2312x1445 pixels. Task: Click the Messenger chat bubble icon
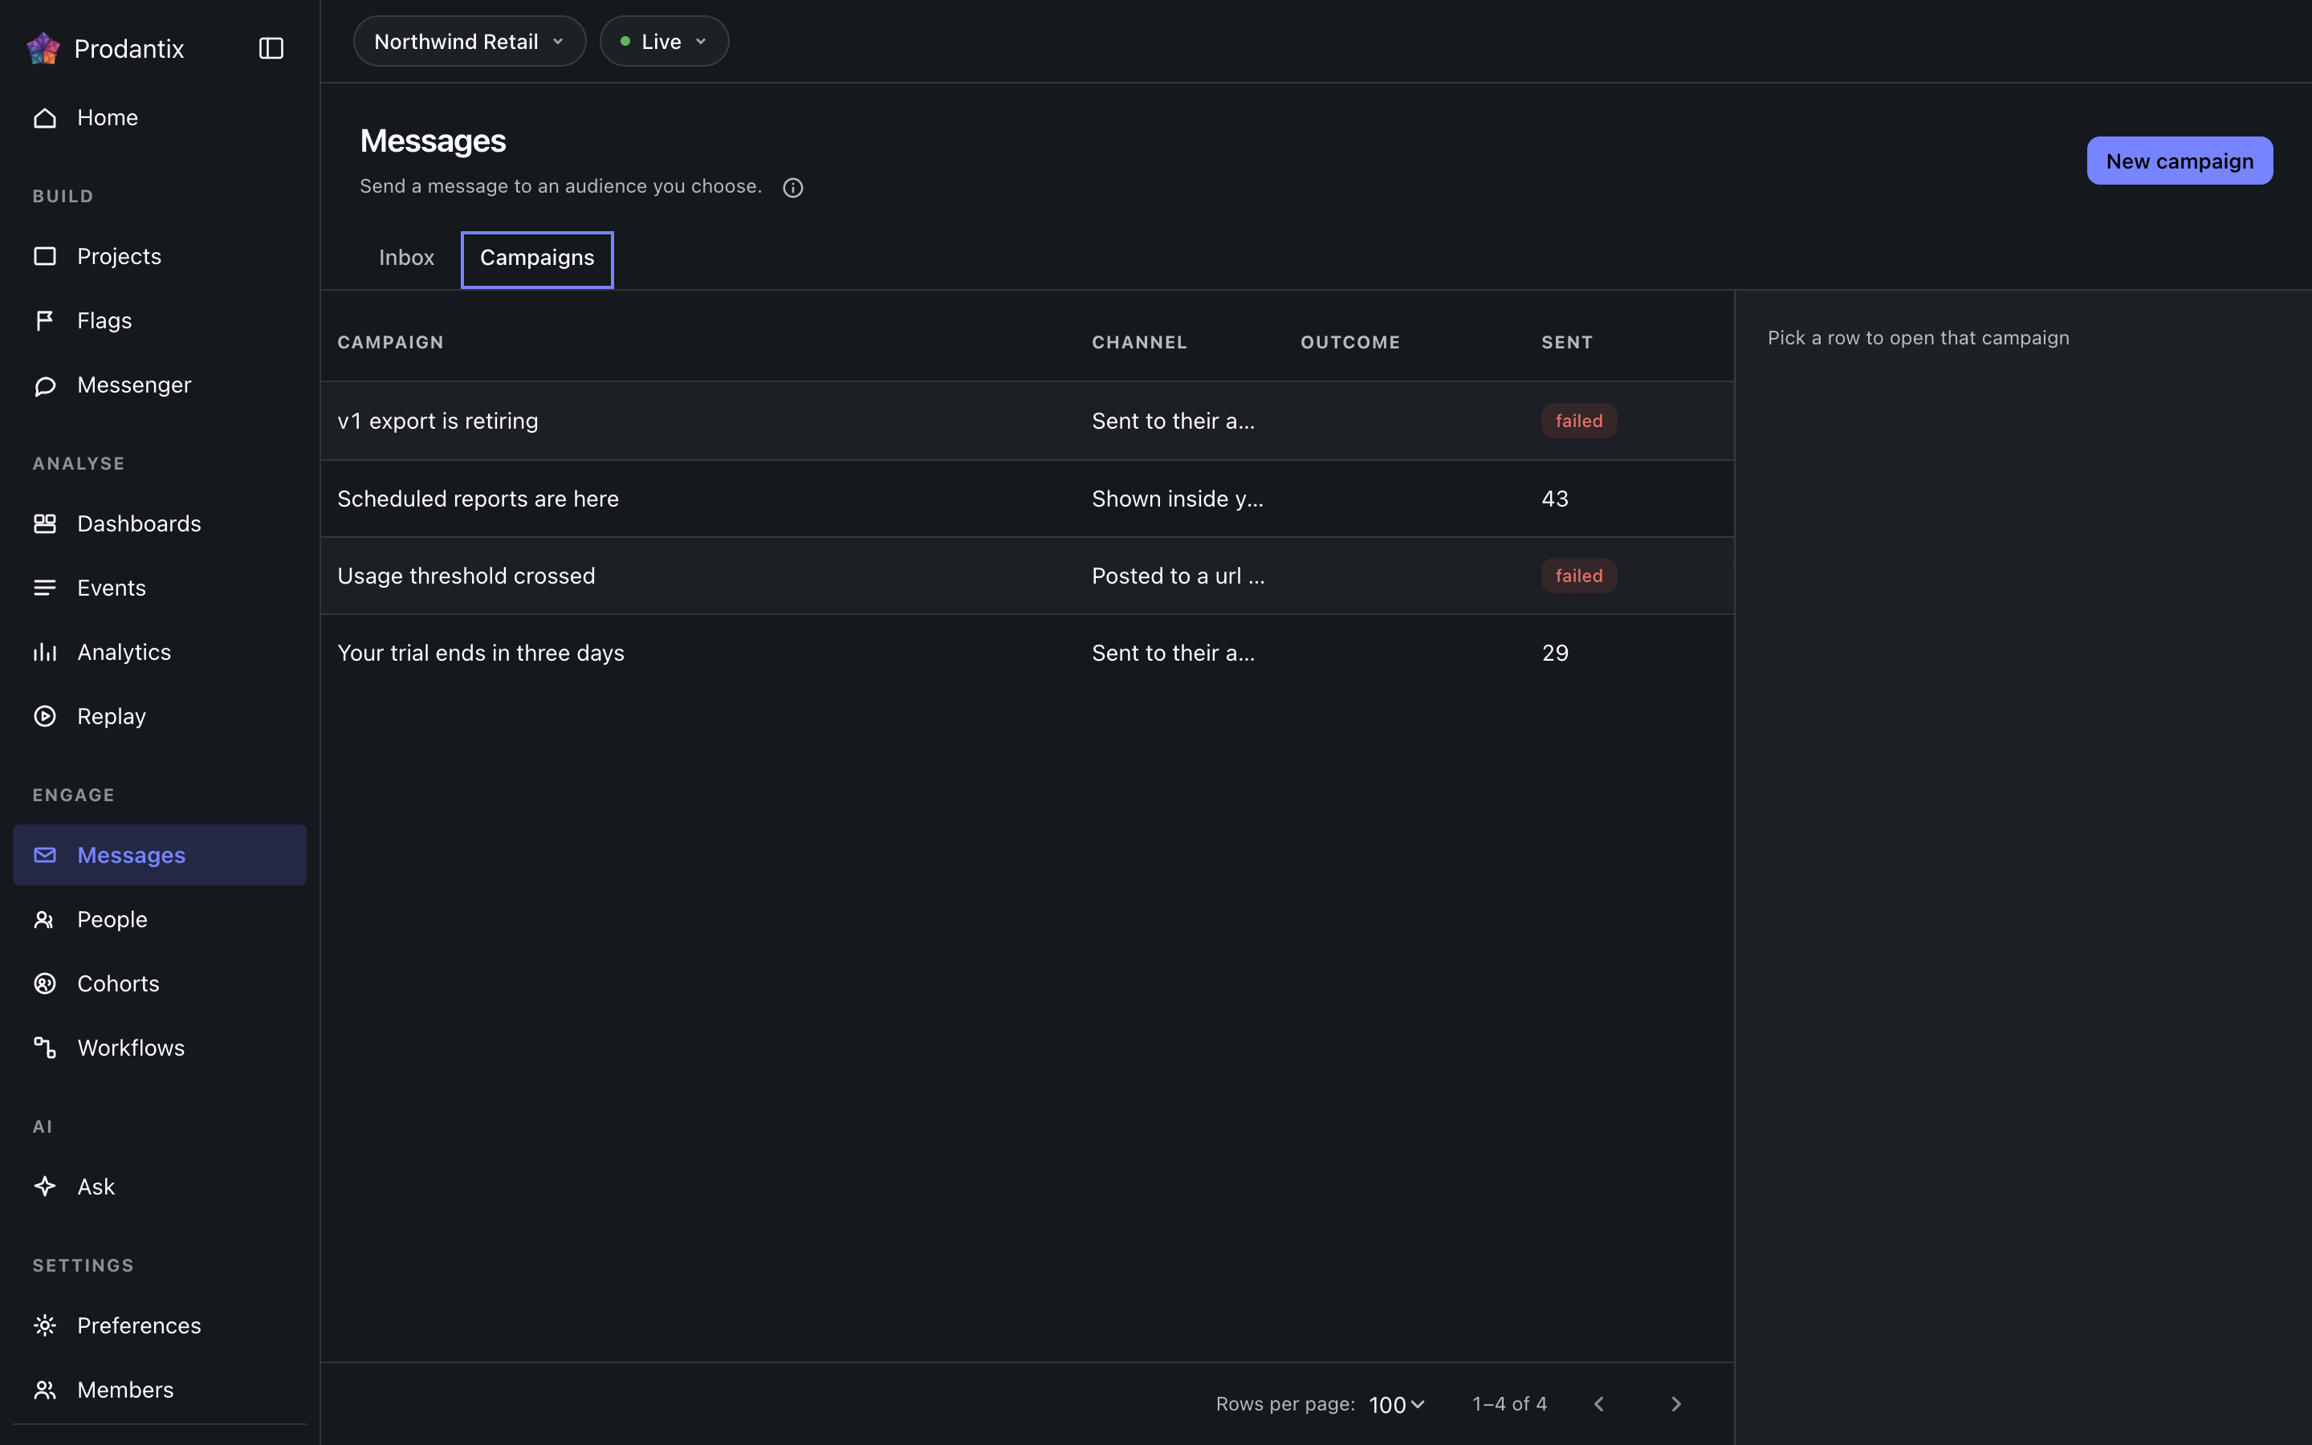[45, 385]
